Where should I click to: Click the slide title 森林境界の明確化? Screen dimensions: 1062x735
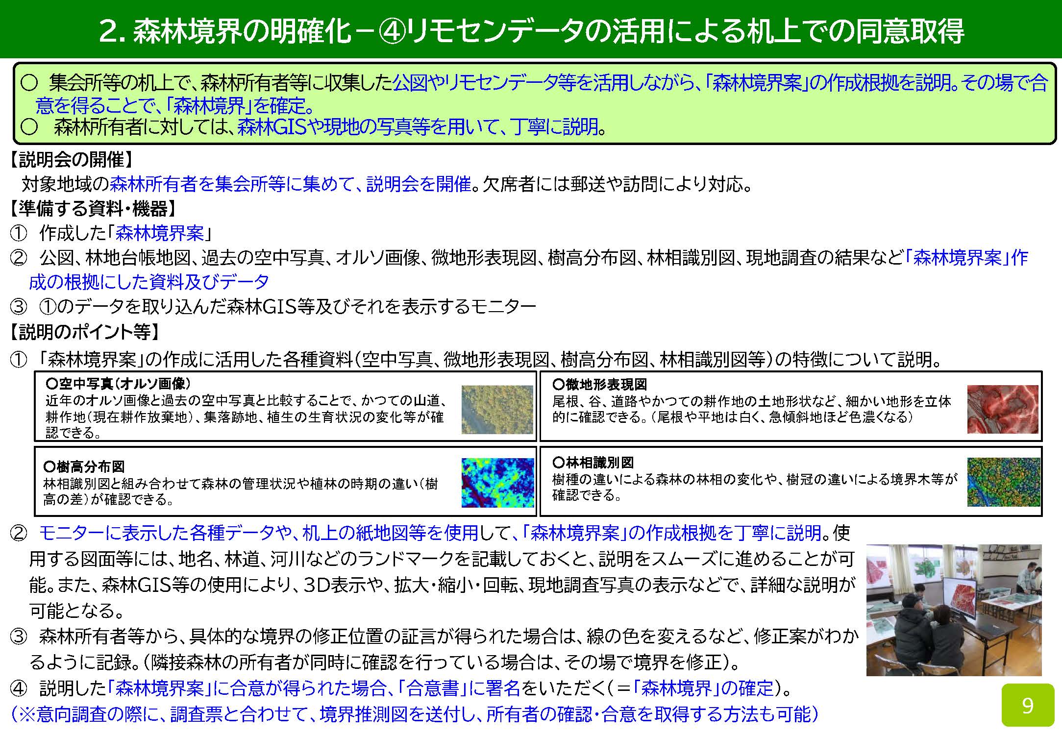pyautogui.click(x=531, y=30)
